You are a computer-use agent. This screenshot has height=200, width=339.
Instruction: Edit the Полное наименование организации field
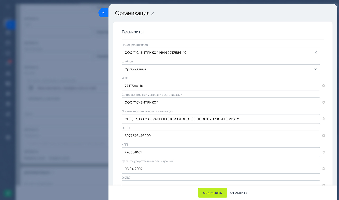pos(221,119)
